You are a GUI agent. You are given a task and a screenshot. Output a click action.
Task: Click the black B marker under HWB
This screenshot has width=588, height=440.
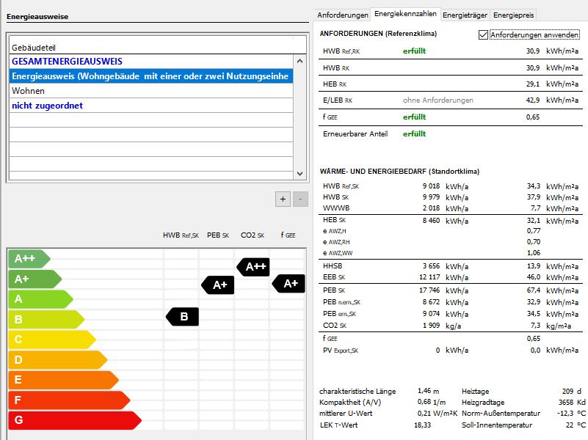pyautogui.click(x=183, y=317)
